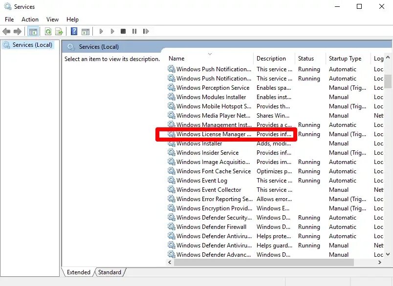Image resolution: width=393 pixels, height=286 pixels.
Task: Click gear icon beside Windows Perception Service
Action: 172,87
